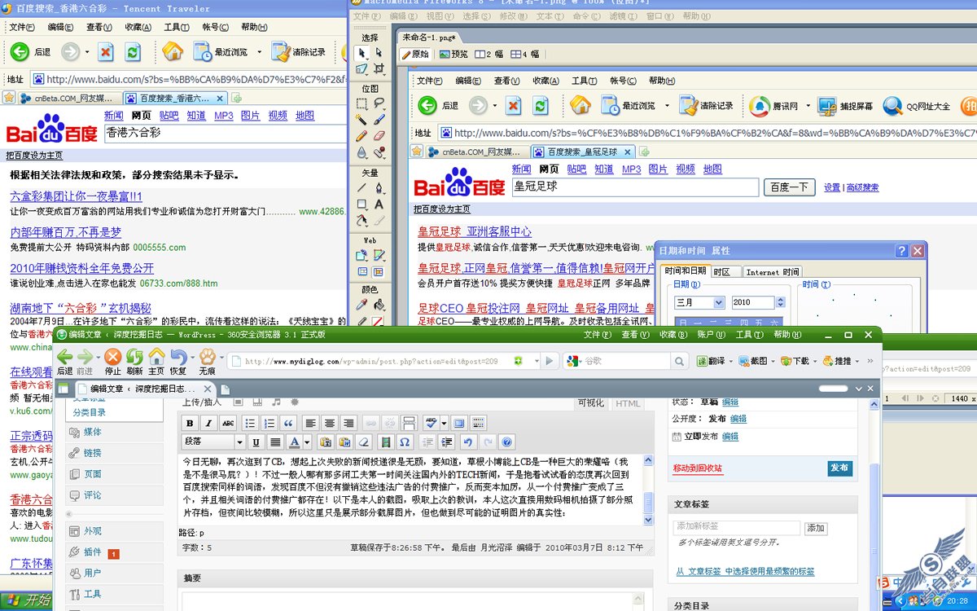Viewport: 977px width, 611px height.
Task: Select the Pencil tool in Fireworks
Action: pyautogui.click(x=362, y=137)
